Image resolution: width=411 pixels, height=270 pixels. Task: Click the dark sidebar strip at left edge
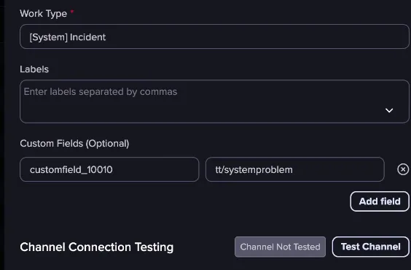pos(2,135)
